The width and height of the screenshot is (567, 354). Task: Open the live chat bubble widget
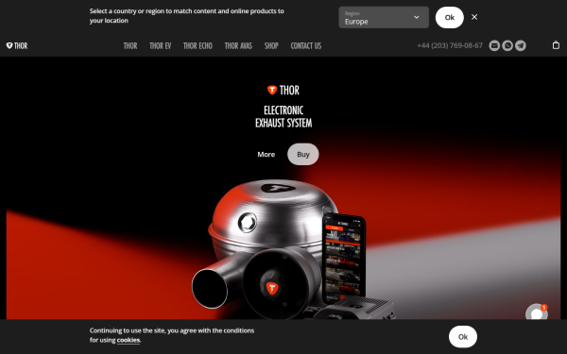pyautogui.click(x=537, y=312)
